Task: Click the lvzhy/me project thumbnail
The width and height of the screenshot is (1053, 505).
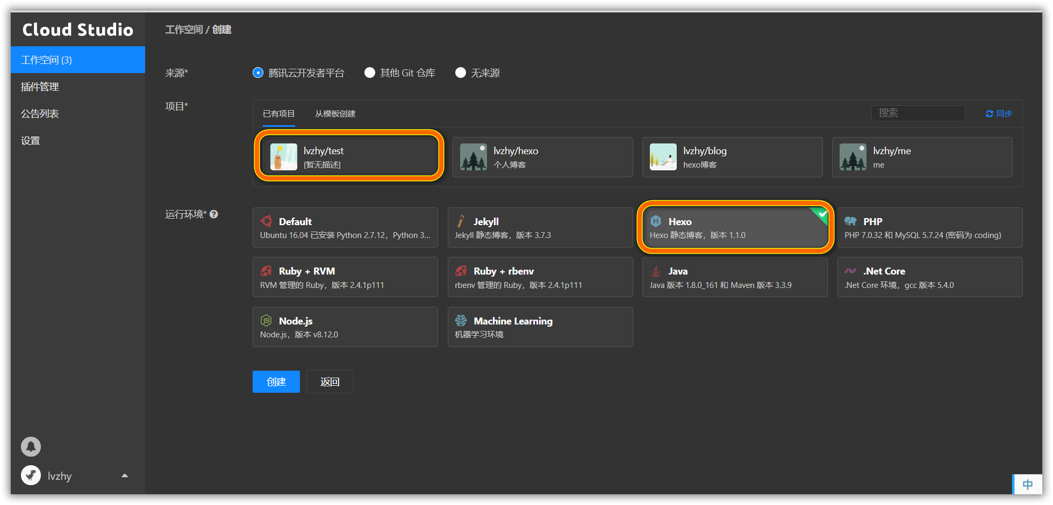Action: 853,157
